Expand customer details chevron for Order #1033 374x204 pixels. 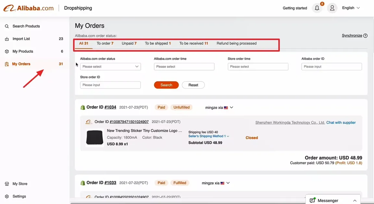(x=228, y=183)
